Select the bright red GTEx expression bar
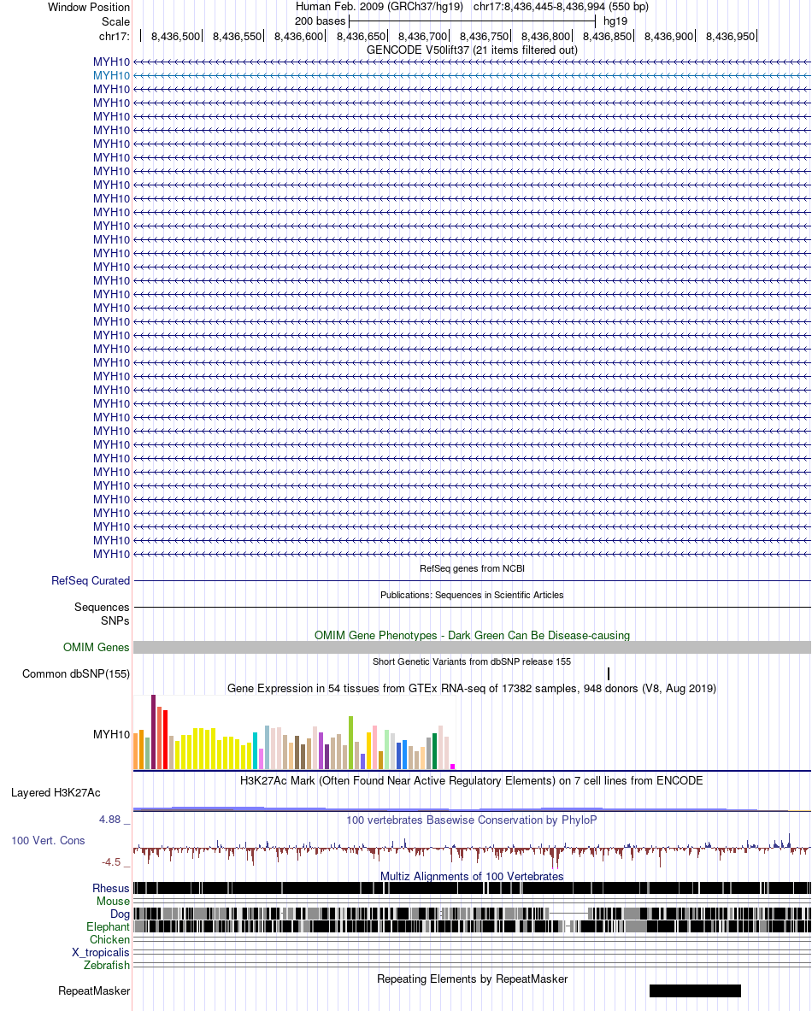This screenshot has height=1011, width=812. pos(165,739)
